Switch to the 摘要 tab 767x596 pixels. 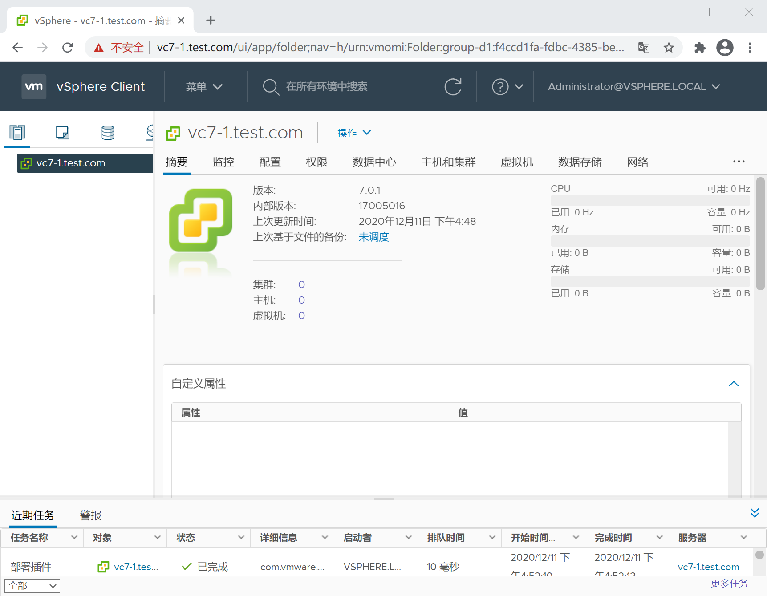pyautogui.click(x=177, y=162)
